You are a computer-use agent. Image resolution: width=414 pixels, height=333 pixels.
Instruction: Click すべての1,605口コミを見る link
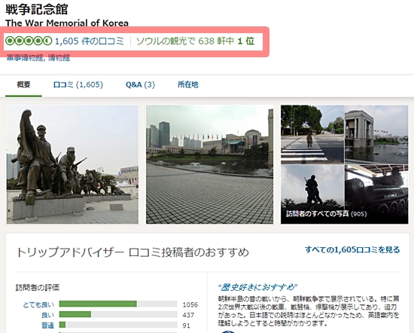[352, 249]
